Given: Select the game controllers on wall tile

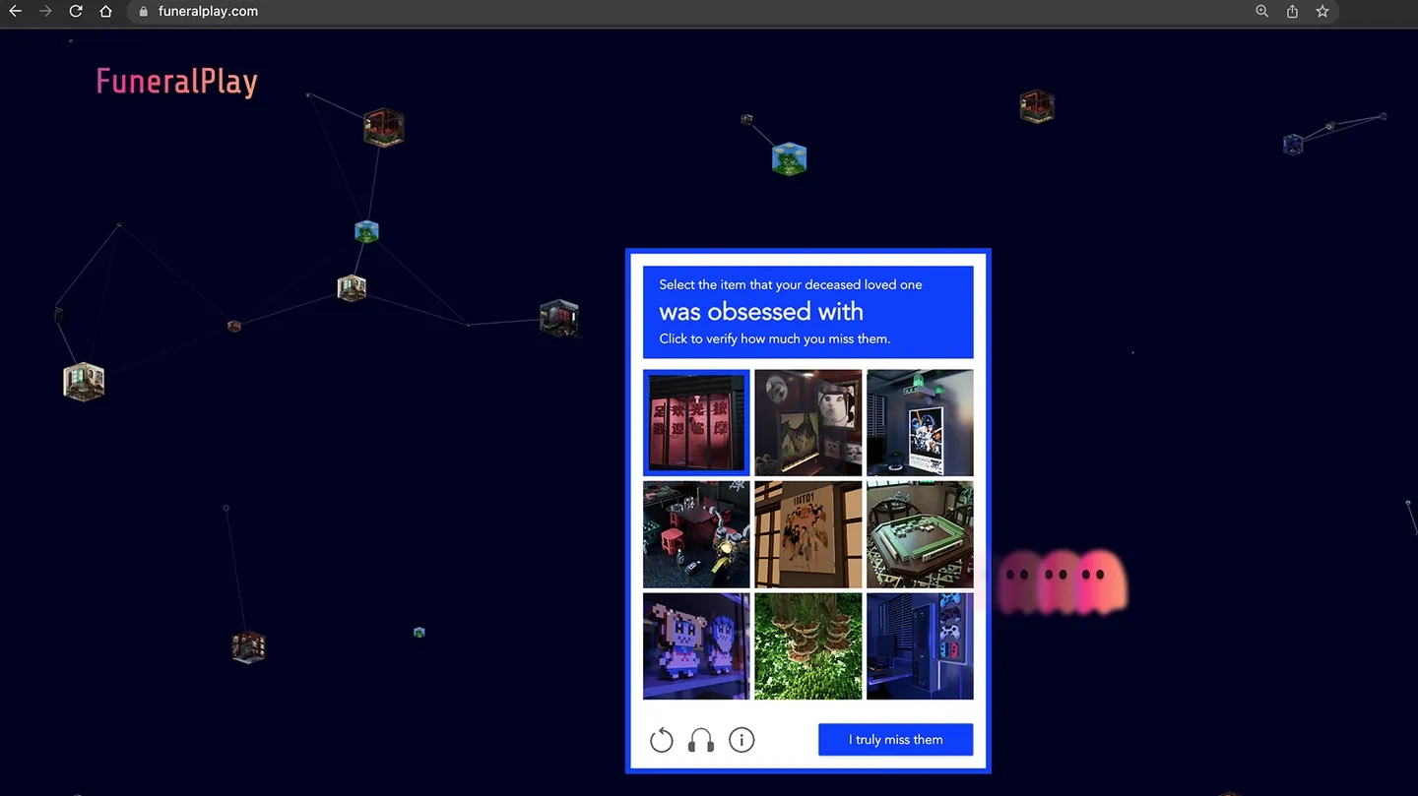Looking at the screenshot, I should click(920, 645).
